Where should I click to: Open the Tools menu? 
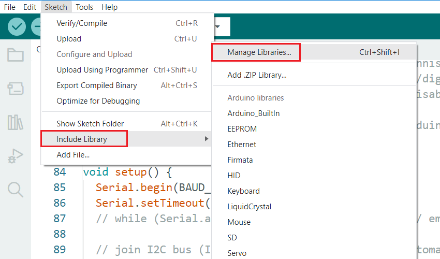pos(84,7)
